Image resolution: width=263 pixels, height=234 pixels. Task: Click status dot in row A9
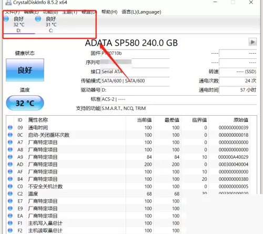(x=10, y=157)
